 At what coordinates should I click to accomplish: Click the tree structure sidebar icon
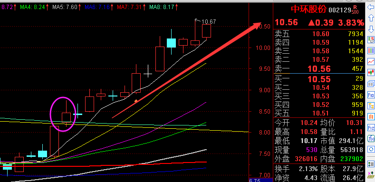point(371,105)
